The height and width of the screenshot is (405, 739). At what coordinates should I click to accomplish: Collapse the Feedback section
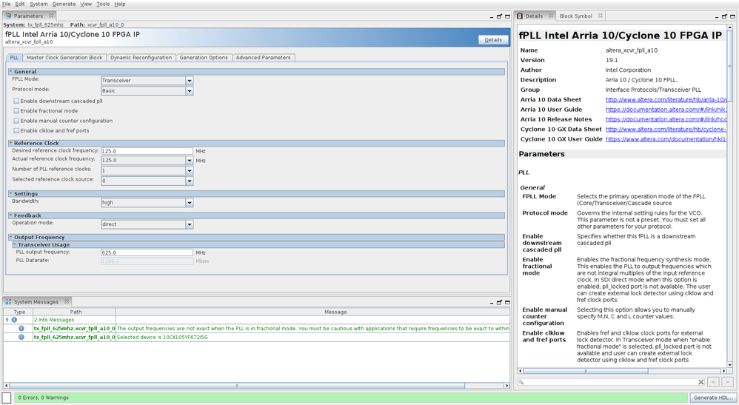[x=10, y=215]
